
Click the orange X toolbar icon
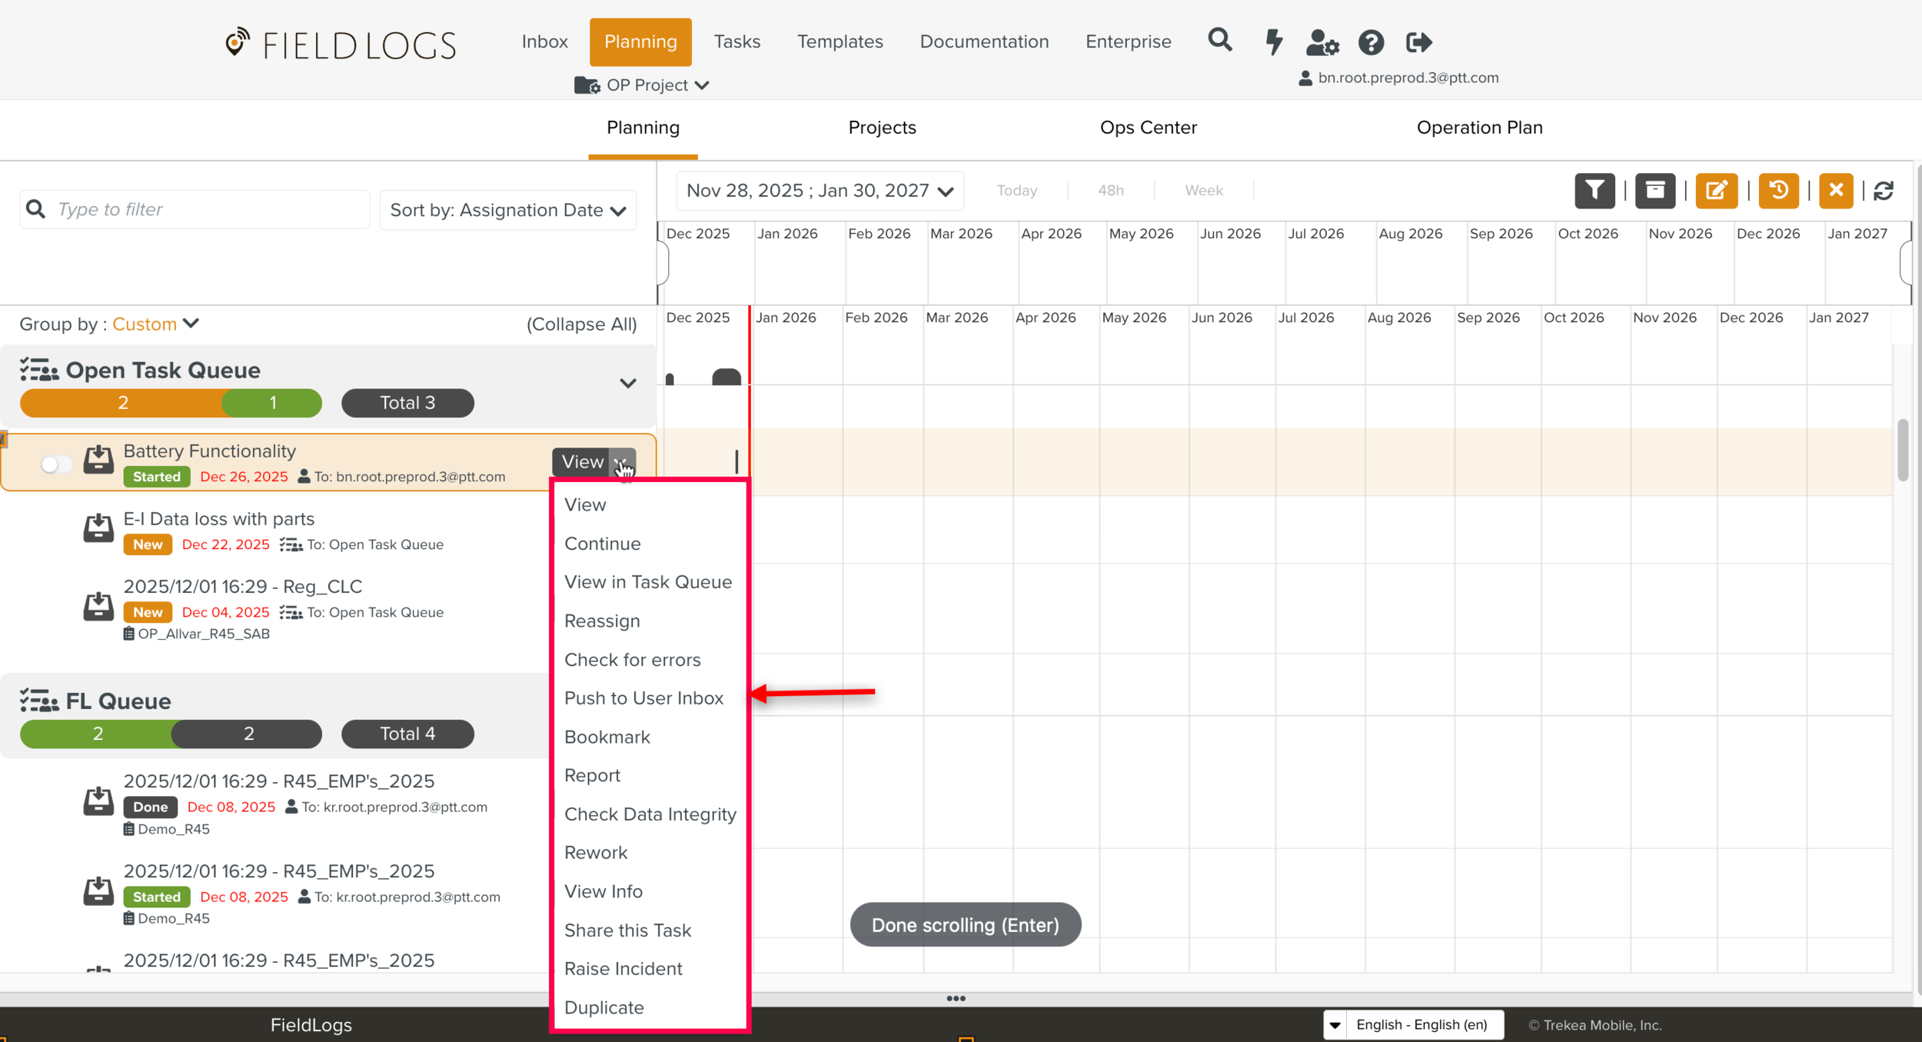[x=1836, y=190]
